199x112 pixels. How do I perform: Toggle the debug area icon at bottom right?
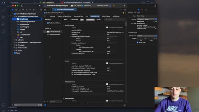[x=124, y=105]
